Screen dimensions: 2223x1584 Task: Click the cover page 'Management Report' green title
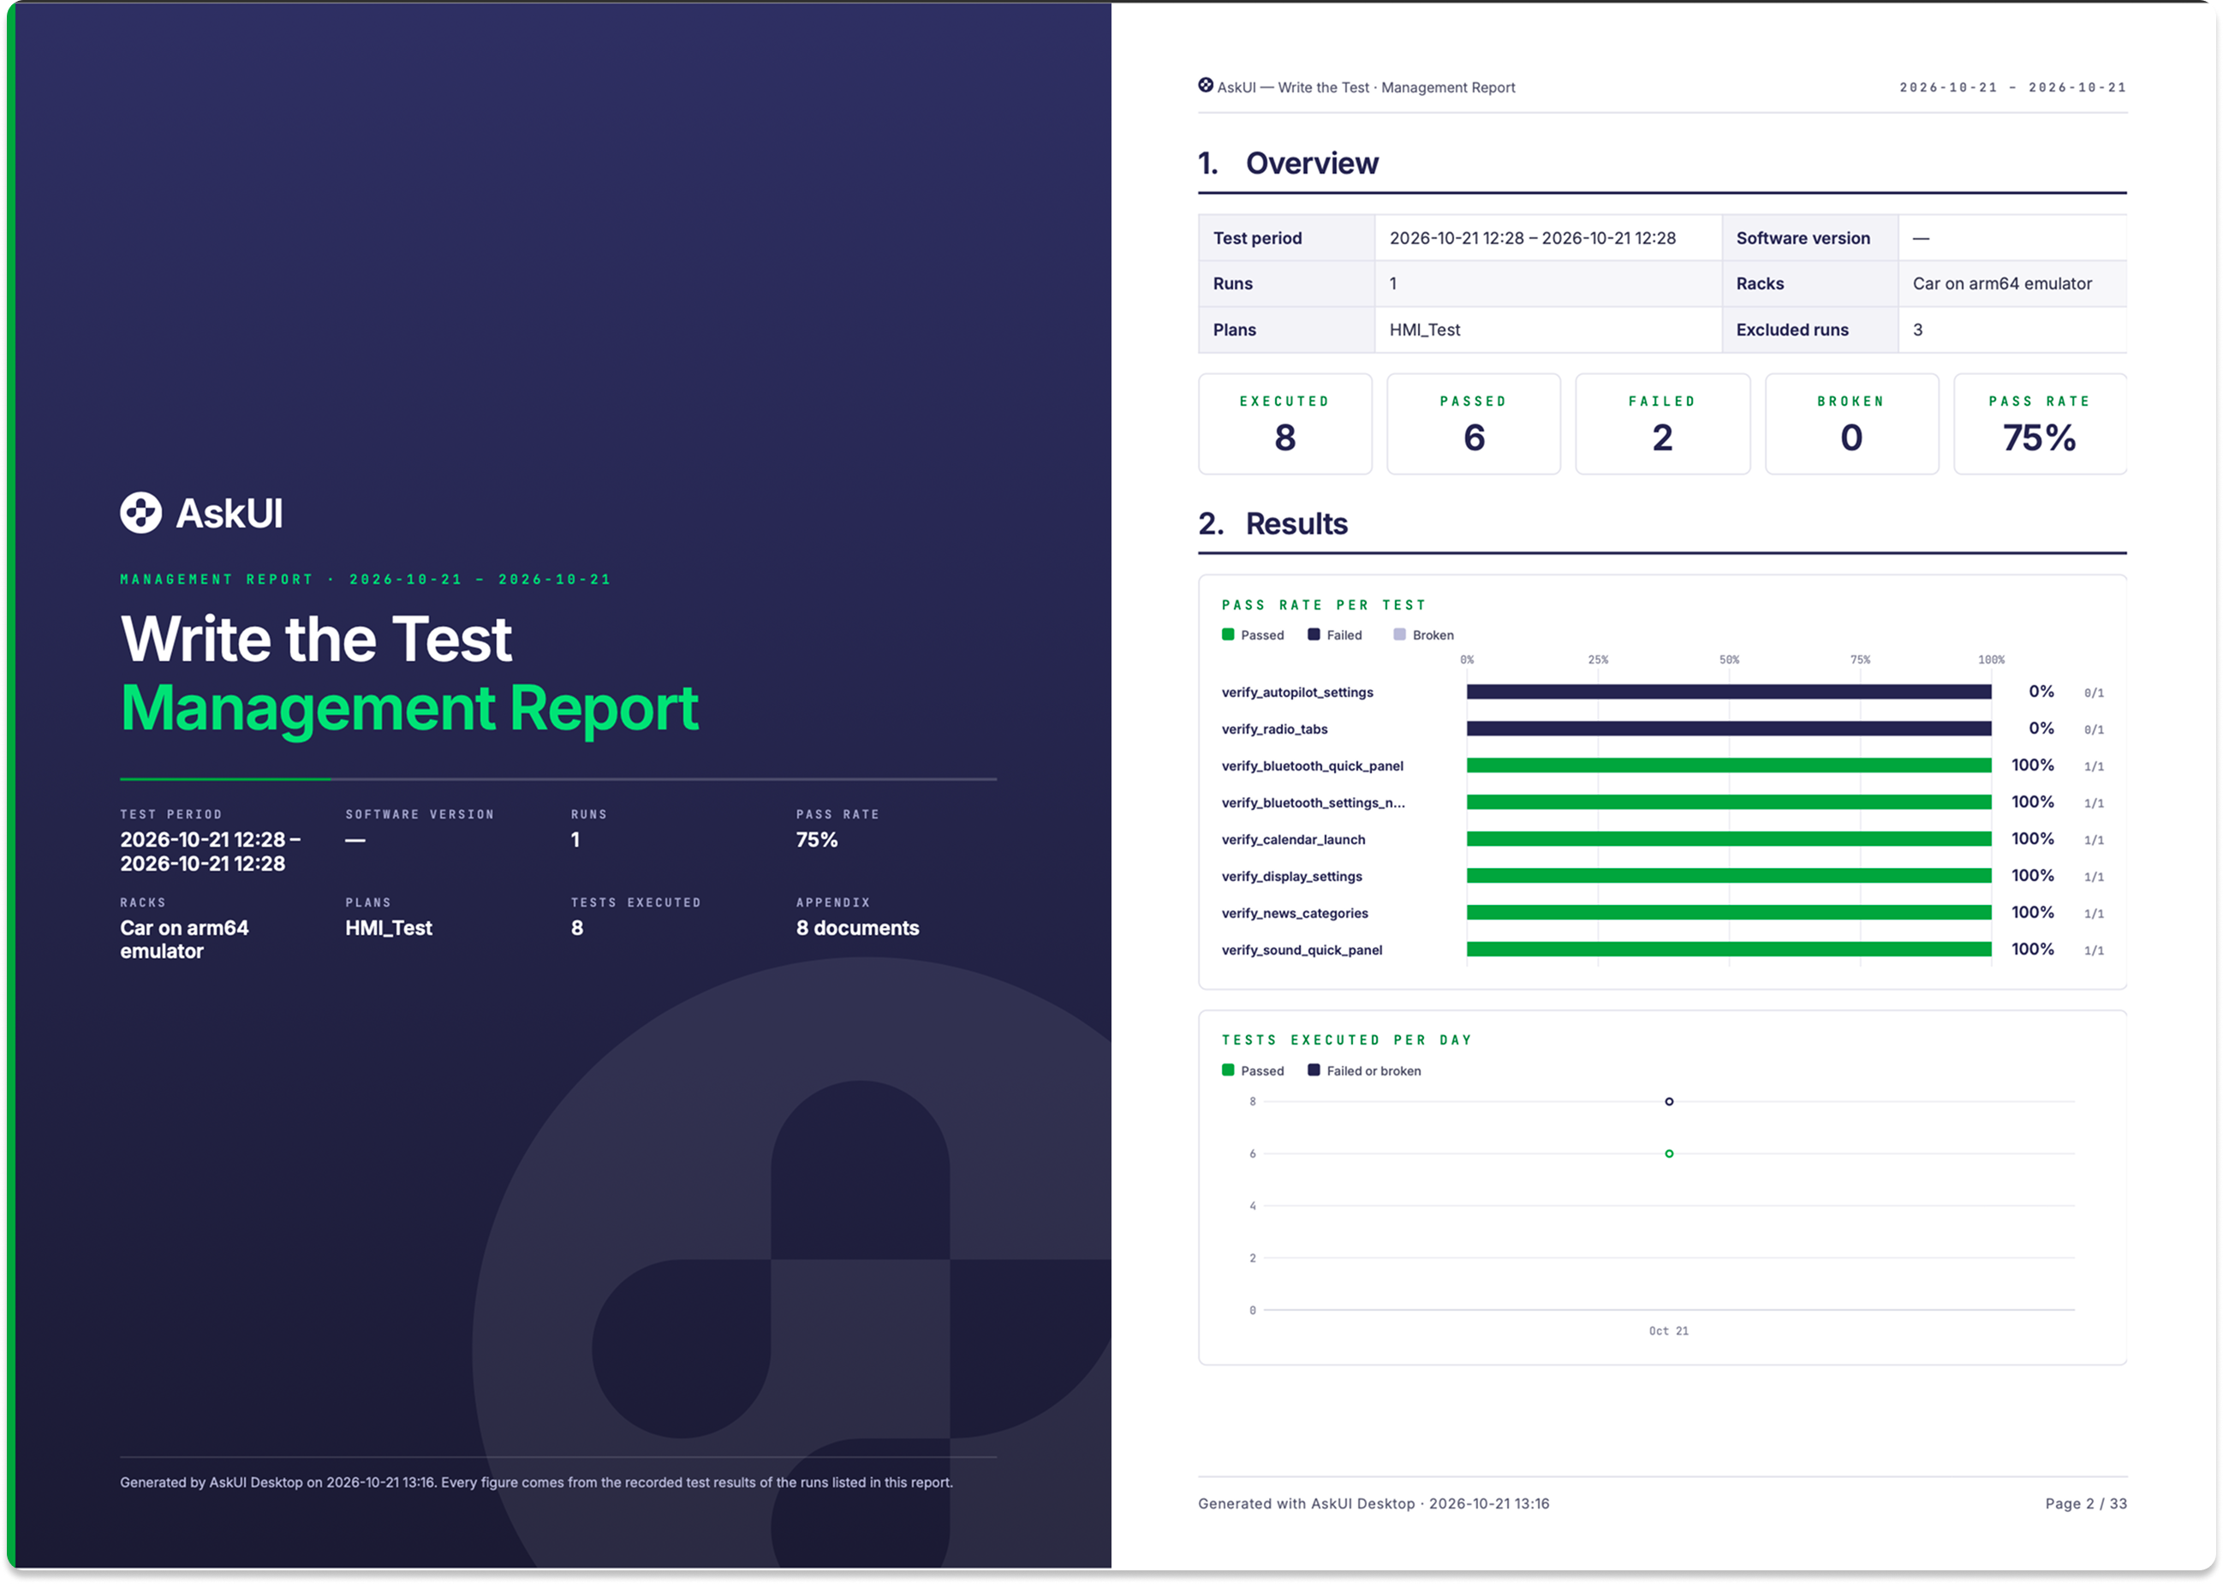[x=408, y=708]
